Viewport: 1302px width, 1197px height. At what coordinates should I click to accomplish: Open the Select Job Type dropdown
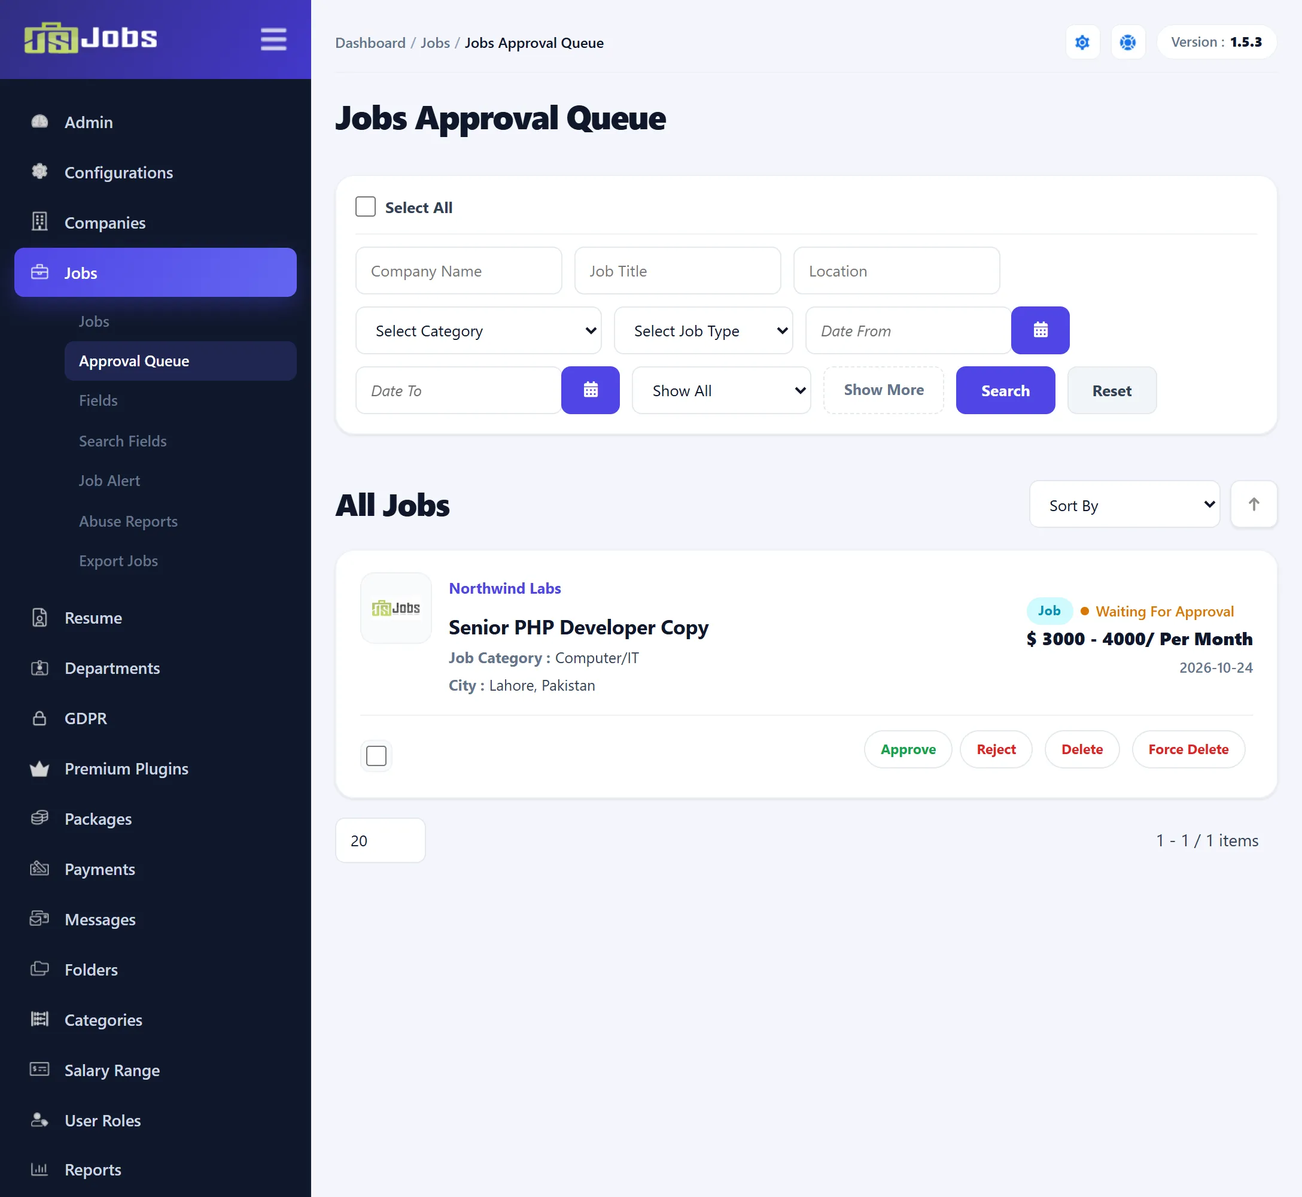point(703,330)
